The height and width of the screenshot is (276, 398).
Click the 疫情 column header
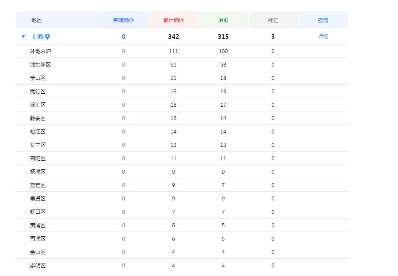point(323,20)
